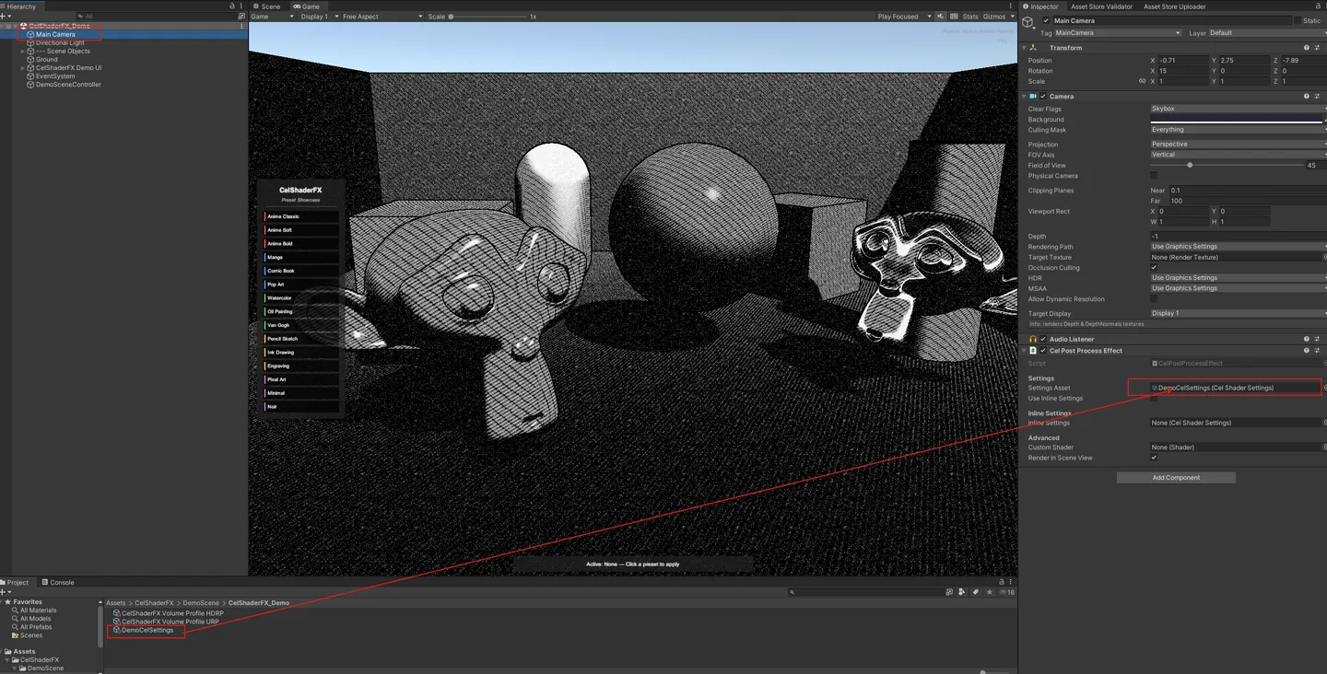
Task: Switch to the Console tab
Action: click(x=58, y=583)
